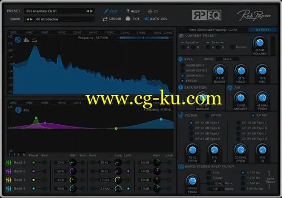Adjust the SPEC Boost knob

[x=220, y=70]
